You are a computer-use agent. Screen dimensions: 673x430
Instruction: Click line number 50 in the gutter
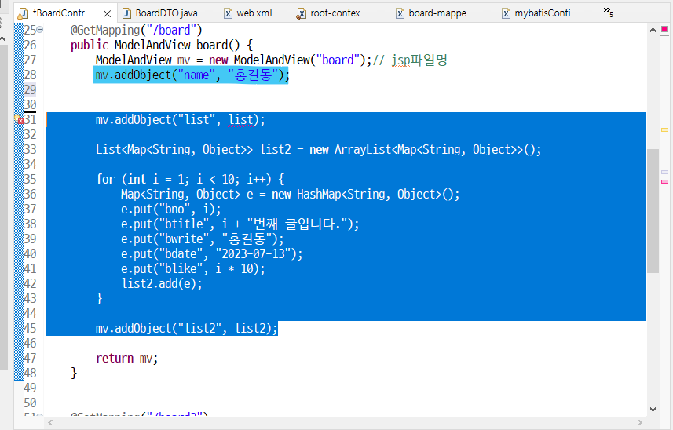coord(30,403)
